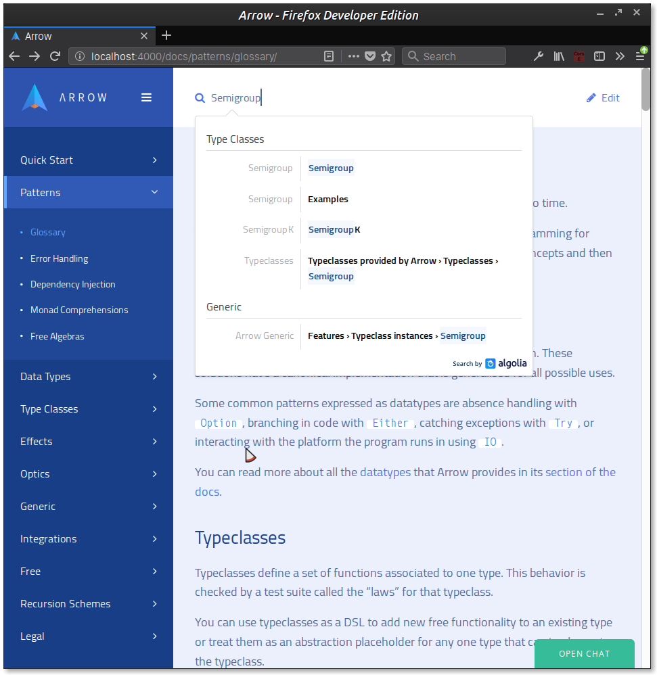Go back to the previous page

(x=14, y=56)
